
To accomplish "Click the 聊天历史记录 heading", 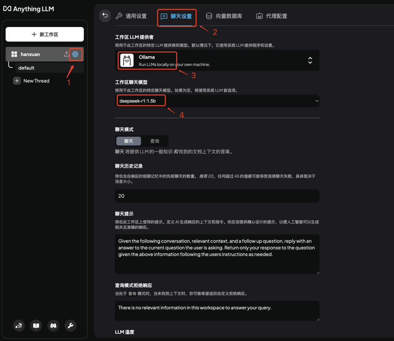I will point(129,166).
